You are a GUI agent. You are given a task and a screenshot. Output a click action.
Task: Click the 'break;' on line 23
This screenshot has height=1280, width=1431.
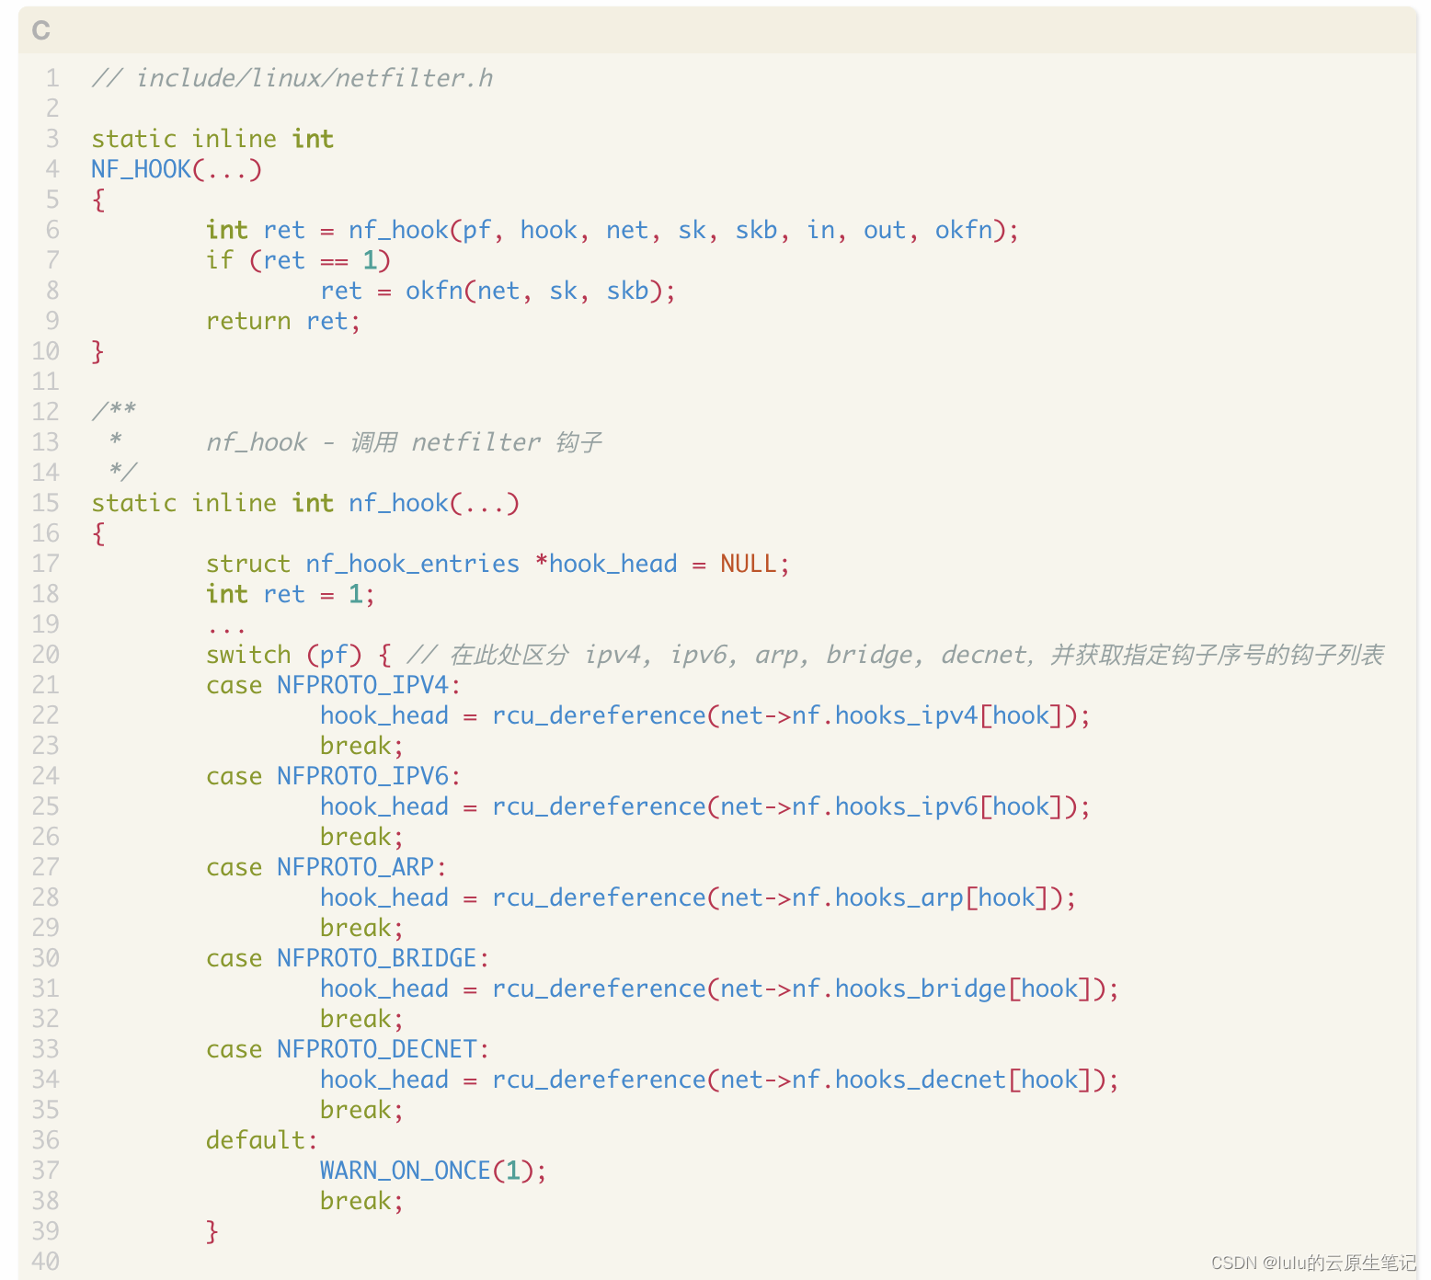pyautogui.click(x=361, y=746)
